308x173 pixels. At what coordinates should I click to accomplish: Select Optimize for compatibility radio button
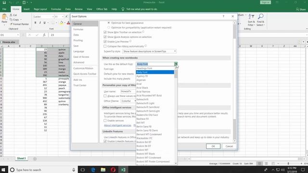pos(109,28)
